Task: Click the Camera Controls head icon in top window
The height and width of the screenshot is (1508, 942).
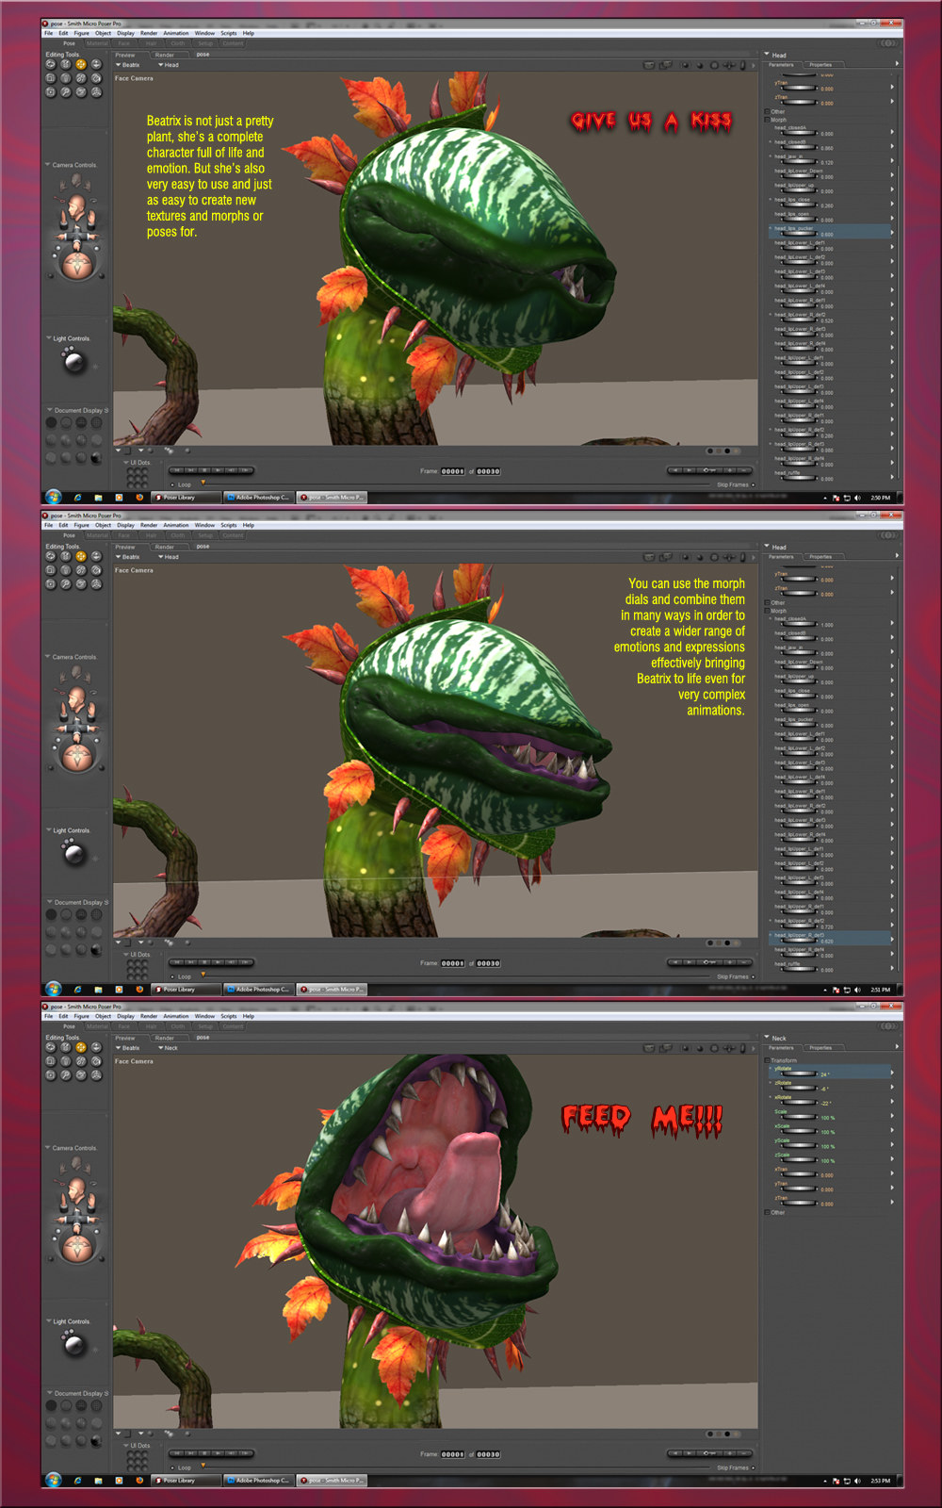Action: [76, 207]
